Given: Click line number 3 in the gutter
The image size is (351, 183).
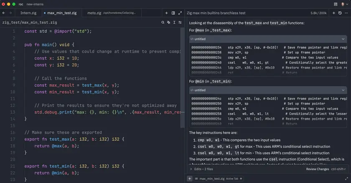Looking at the screenshot, I should pos(14,45).
